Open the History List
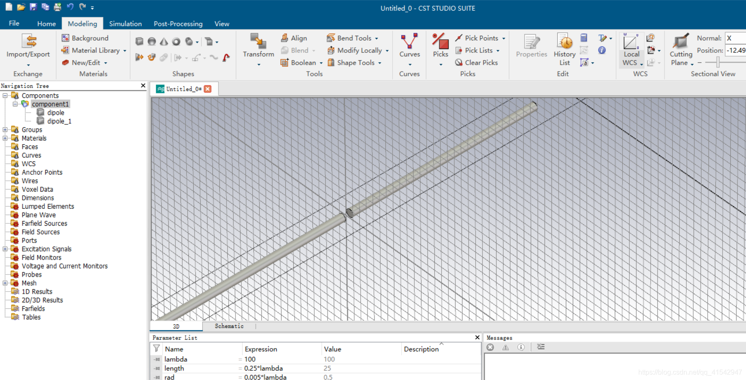The image size is (746, 380). pos(565,50)
